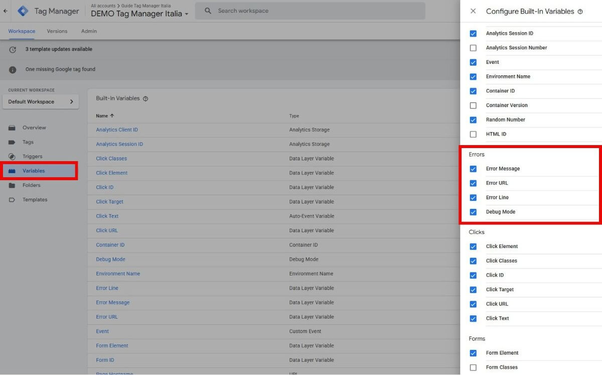Select the Tags icon in the sidebar

point(12,142)
